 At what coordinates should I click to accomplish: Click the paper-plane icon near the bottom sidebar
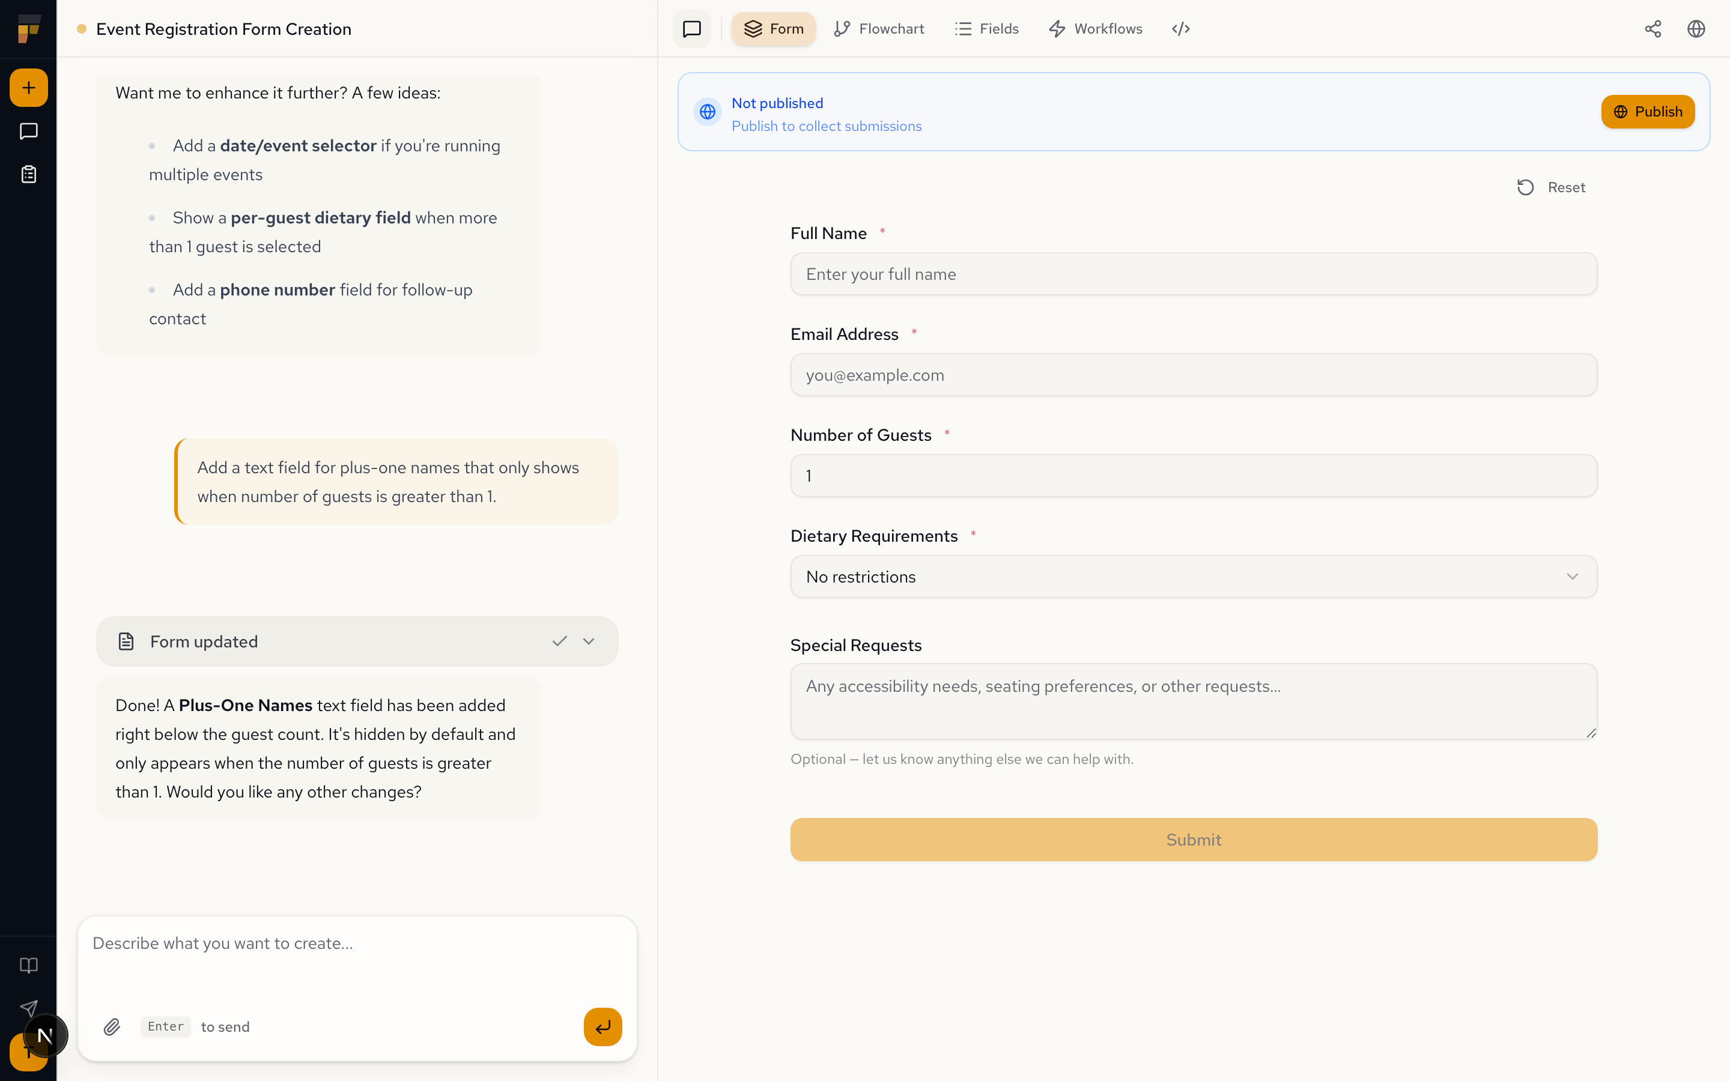tap(29, 1009)
